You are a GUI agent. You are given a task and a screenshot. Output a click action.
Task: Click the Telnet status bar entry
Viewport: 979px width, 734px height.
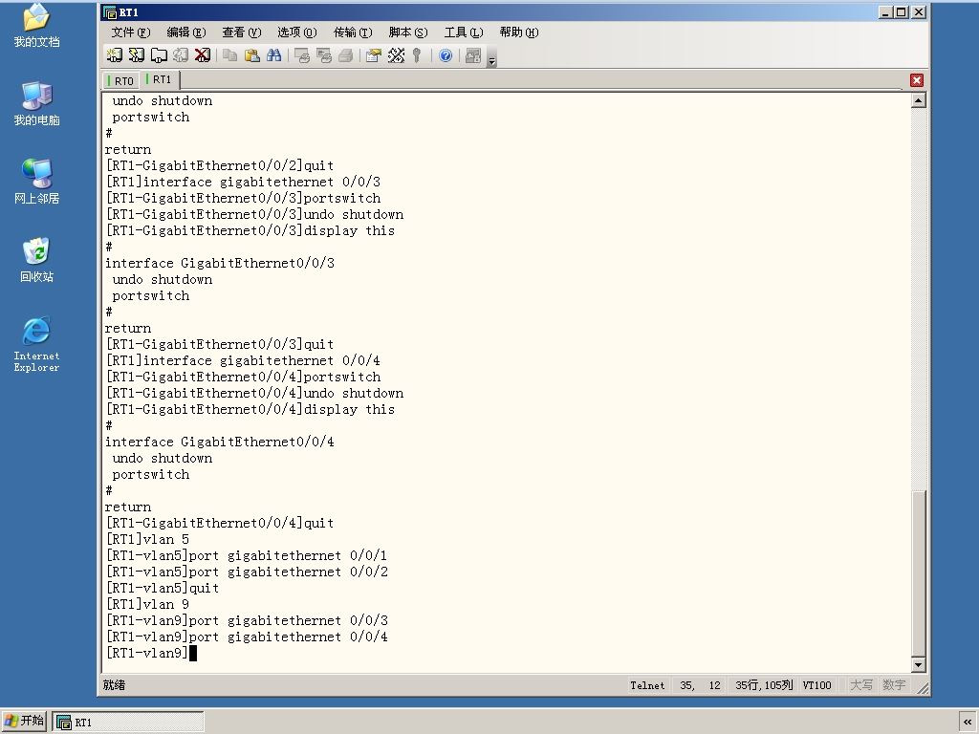pos(647,685)
